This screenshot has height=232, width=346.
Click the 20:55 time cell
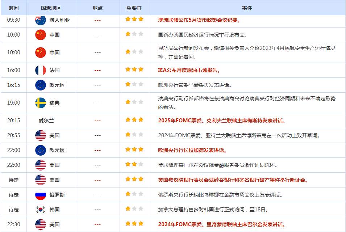click(x=13, y=135)
